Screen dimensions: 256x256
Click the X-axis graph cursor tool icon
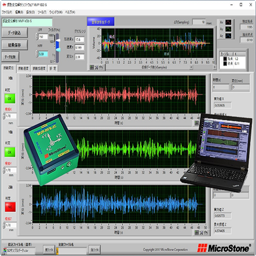[x=197, y=123]
